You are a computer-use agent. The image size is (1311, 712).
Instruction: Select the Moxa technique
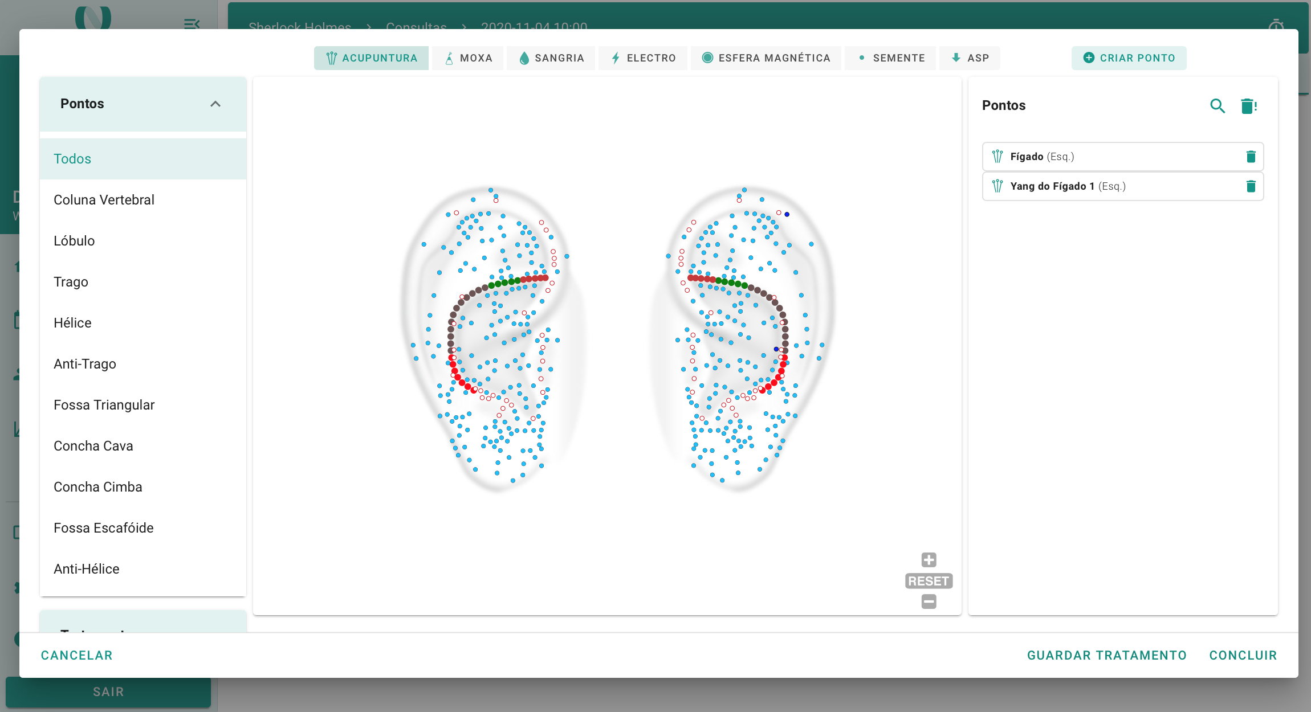tap(468, 58)
